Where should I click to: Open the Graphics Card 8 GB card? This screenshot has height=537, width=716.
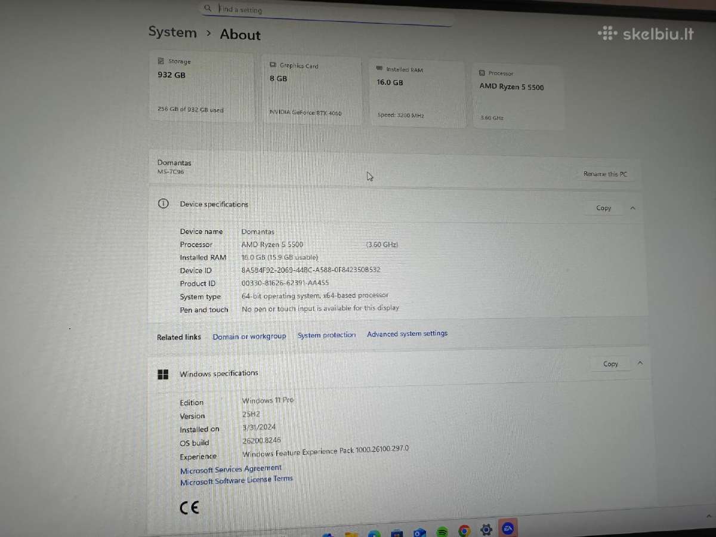tap(312, 91)
